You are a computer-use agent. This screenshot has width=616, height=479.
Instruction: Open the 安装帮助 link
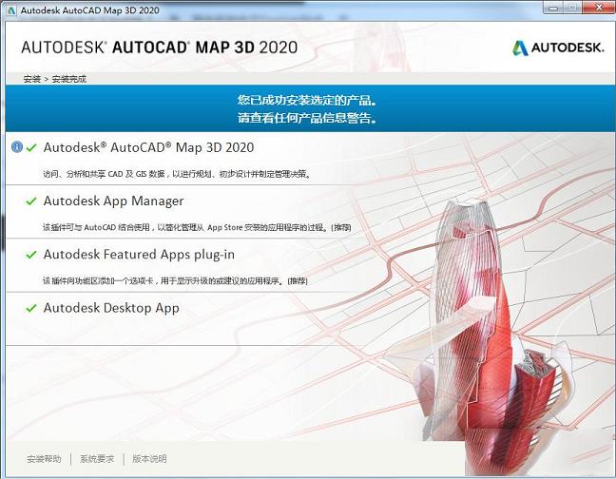pyautogui.click(x=44, y=459)
